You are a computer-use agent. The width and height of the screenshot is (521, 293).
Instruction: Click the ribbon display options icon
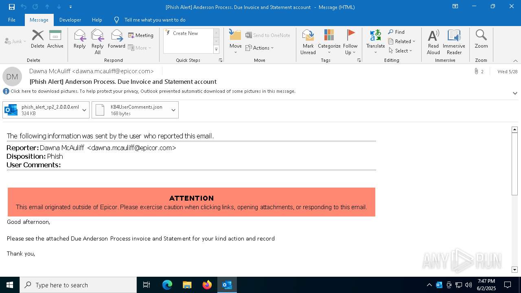tap(455, 7)
